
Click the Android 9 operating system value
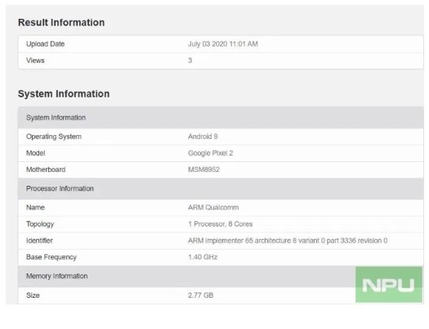click(203, 137)
